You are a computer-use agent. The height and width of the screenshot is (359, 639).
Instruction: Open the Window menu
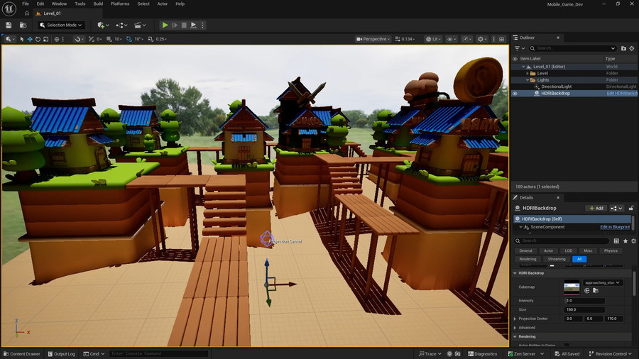click(59, 4)
